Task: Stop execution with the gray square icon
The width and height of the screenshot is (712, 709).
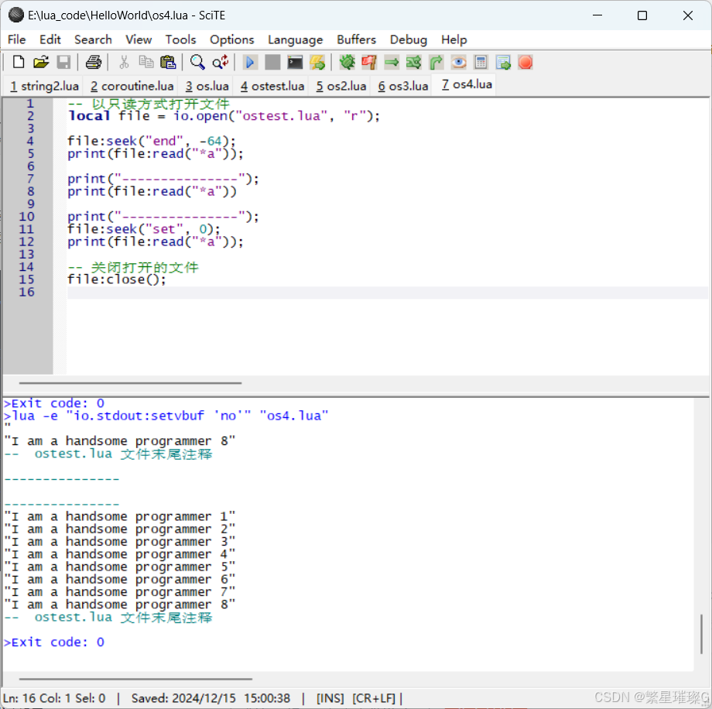Action: tap(272, 62)
